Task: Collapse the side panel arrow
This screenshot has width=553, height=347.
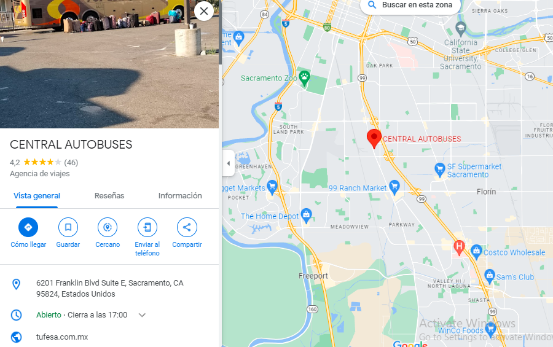Action: point(228,163)
